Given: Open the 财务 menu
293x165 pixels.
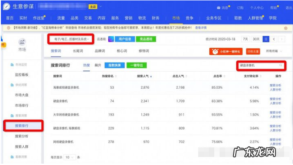Looking at the screenshot, I should [x=156, y=18].
